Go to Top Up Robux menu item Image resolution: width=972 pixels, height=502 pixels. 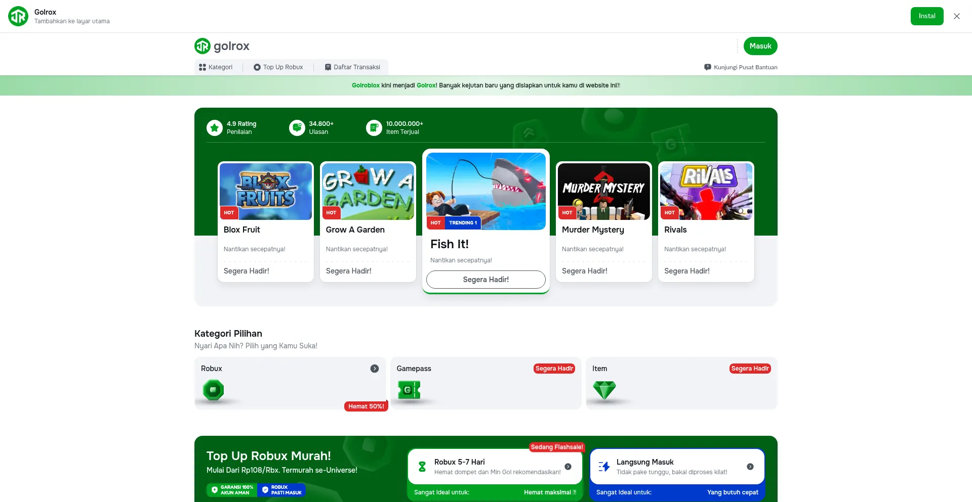tap(278, 67)
